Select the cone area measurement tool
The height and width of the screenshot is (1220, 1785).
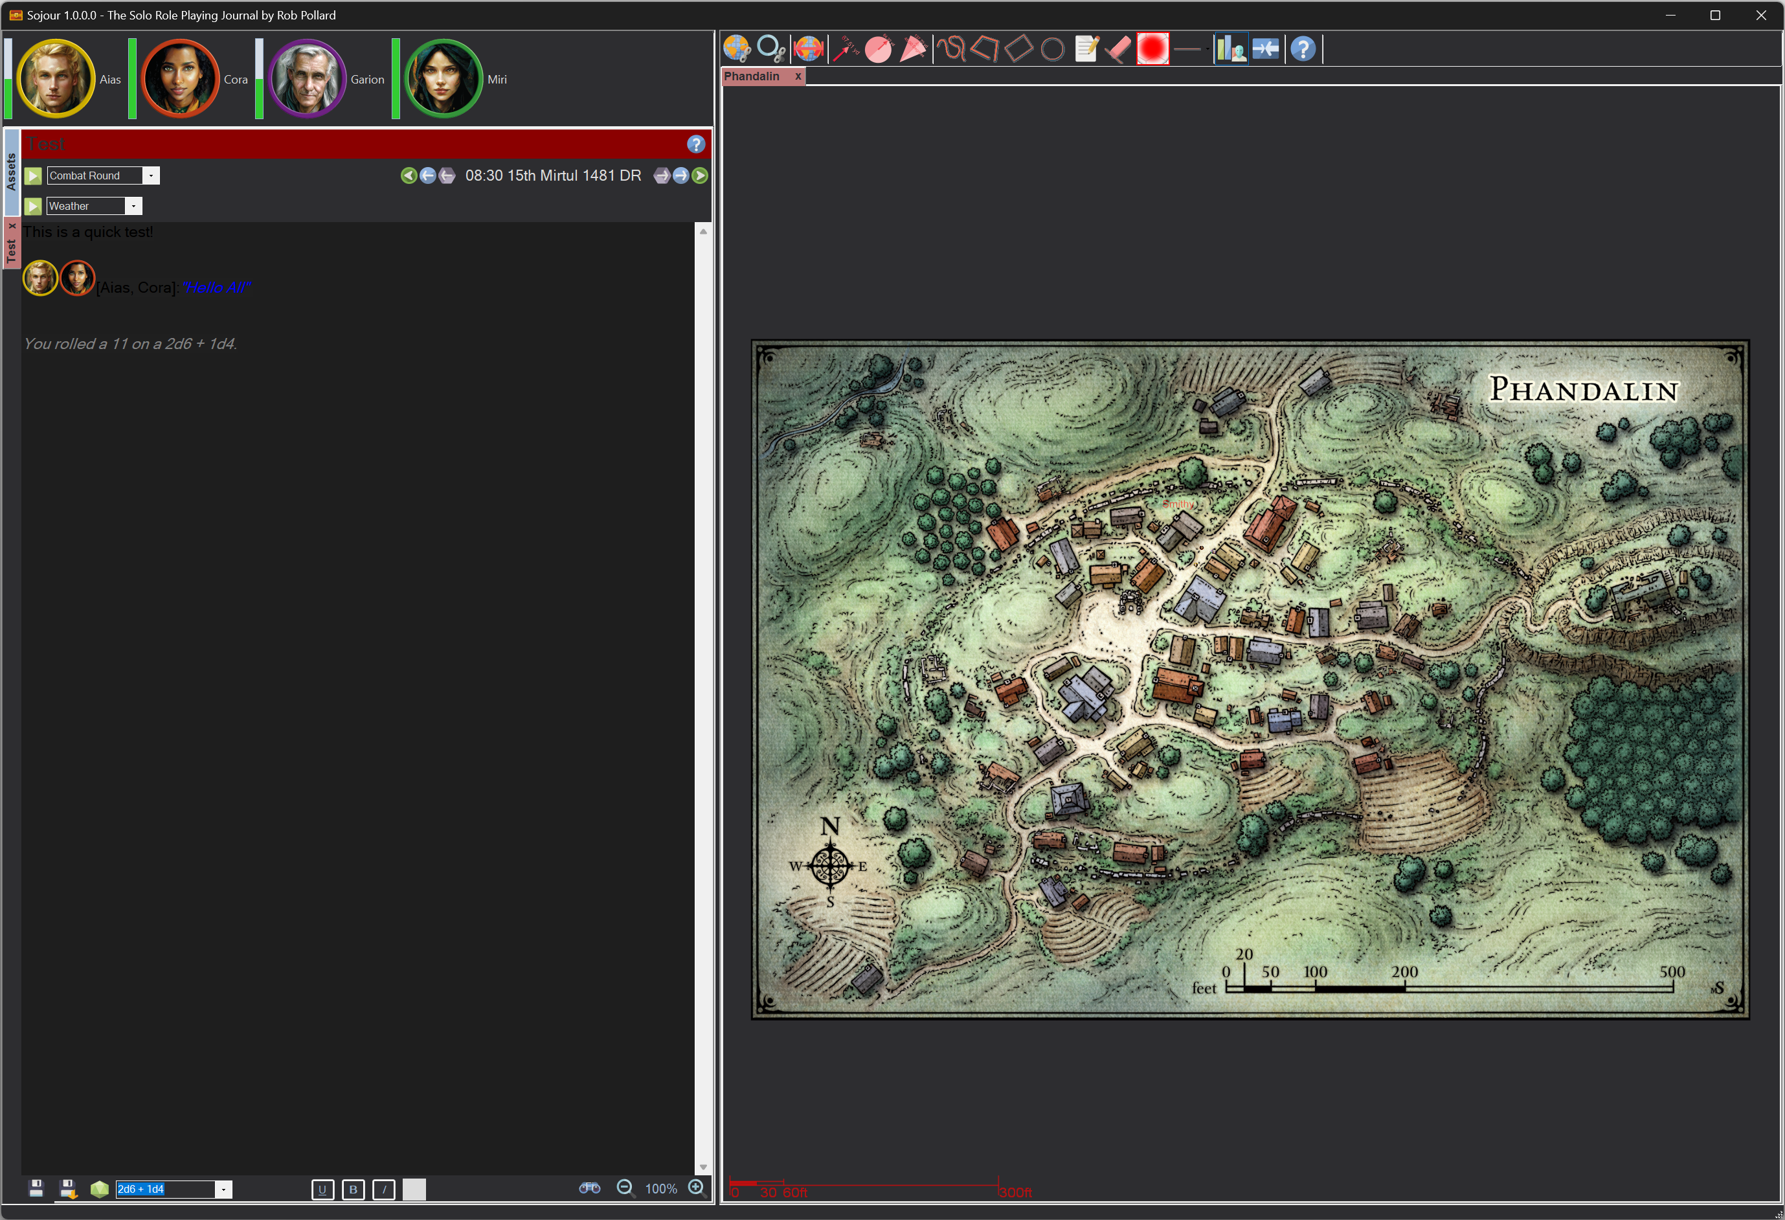(912, 49)
